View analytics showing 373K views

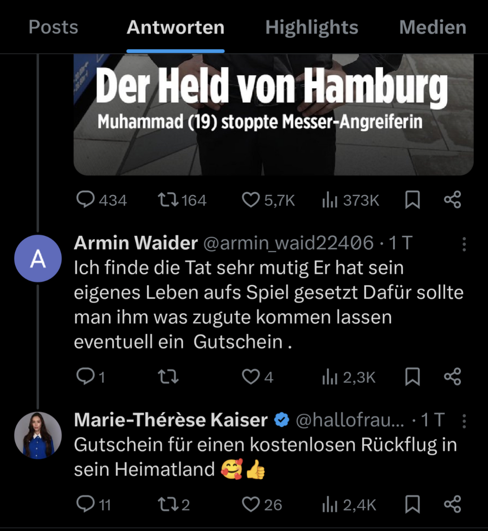[350, 200]
